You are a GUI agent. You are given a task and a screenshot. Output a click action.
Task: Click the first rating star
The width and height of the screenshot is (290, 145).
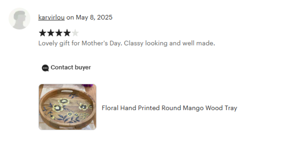click(x=42, y=33)
